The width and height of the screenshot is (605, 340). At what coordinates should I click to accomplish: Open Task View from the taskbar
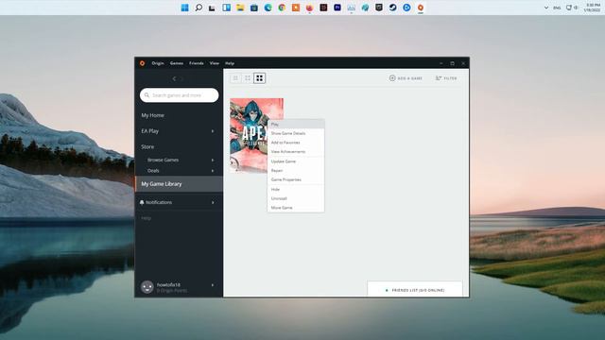click(212, 8)
